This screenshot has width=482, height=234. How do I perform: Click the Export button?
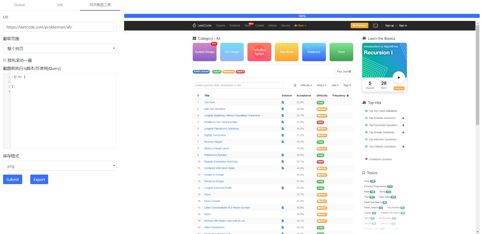click(x=39, y=179)
